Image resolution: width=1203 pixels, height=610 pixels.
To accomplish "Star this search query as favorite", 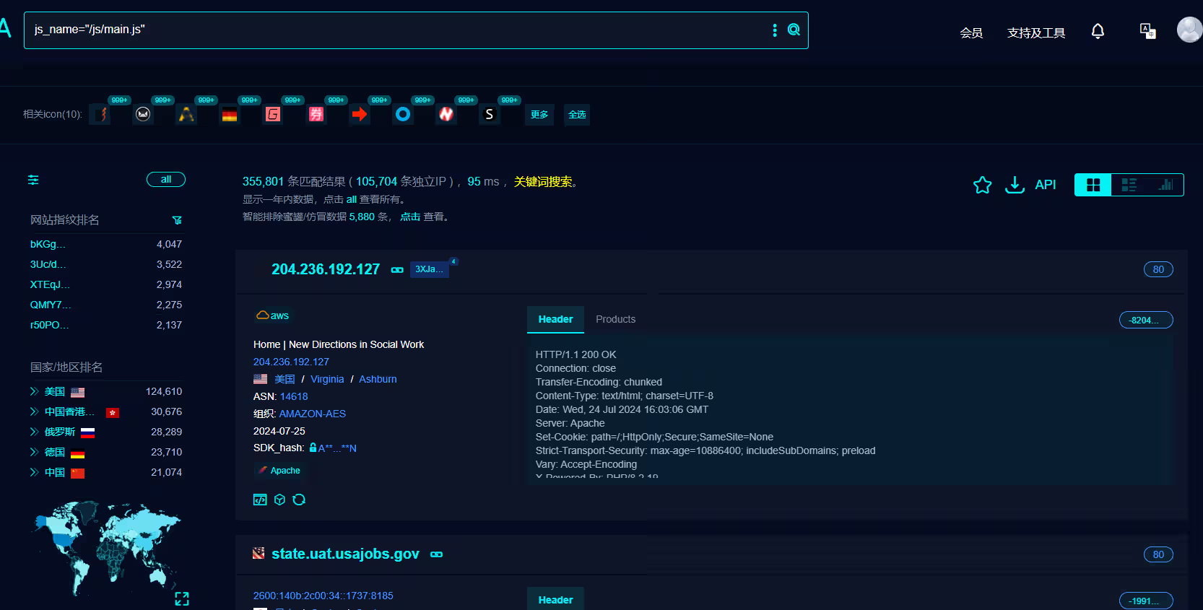I will click(982, 186).
